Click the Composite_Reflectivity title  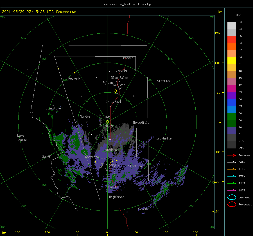126,4
